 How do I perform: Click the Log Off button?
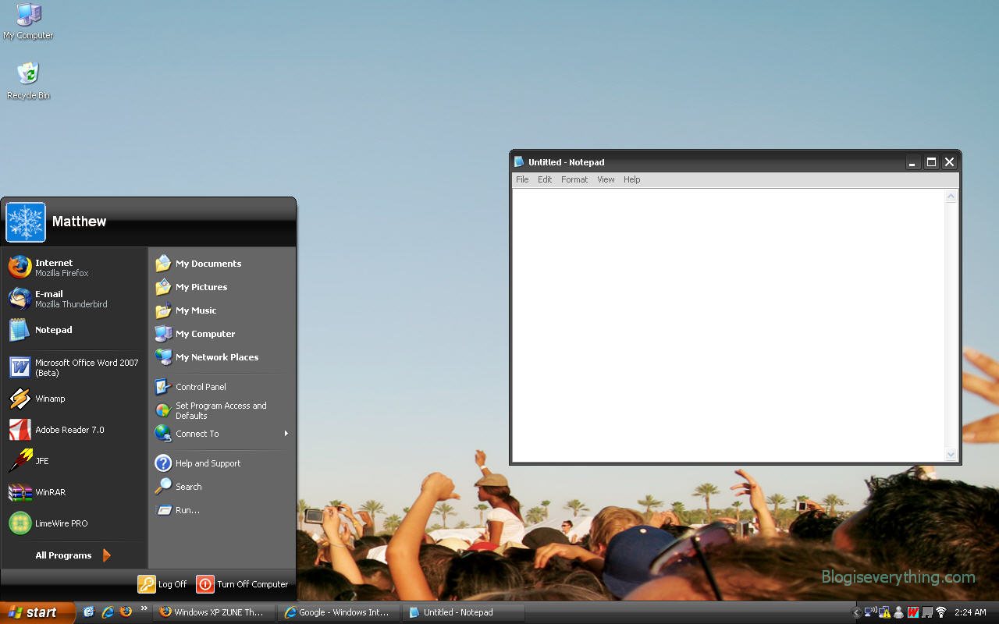click(163, 584)
